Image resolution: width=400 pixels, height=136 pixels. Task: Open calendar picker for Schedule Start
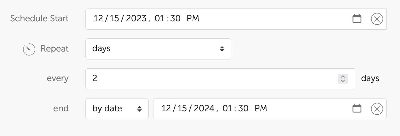point(357,19)
